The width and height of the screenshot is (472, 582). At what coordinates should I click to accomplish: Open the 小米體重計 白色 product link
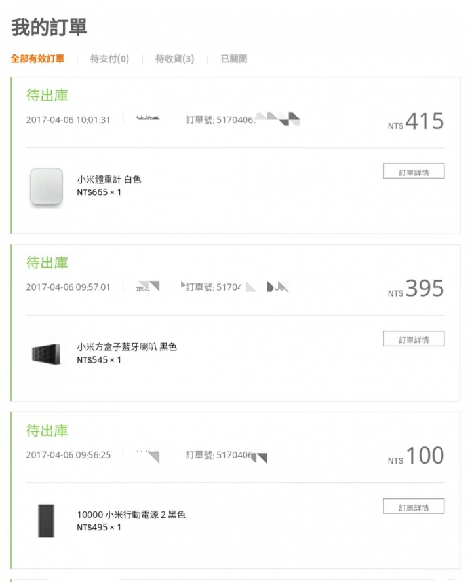pyautogui.click(x=109, y=179)
